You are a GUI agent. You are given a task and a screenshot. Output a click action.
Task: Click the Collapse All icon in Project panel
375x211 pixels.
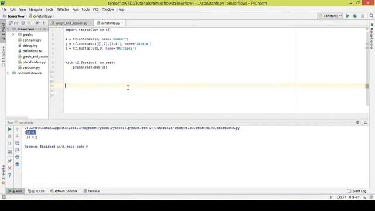tap(29, 23)
